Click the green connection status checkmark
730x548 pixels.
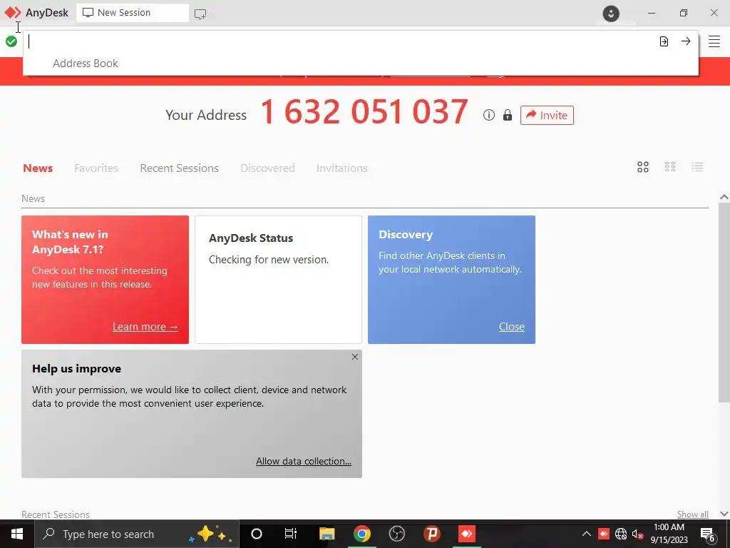11,41
